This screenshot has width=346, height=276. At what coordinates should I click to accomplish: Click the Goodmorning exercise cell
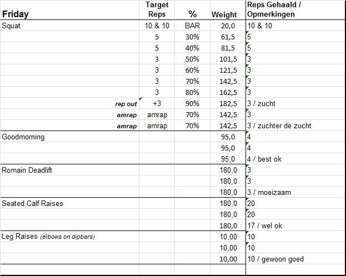pos(23,137)
